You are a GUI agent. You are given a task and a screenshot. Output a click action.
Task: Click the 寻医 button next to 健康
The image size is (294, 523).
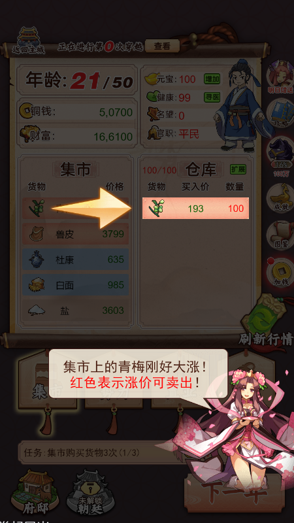coord(212,97)
